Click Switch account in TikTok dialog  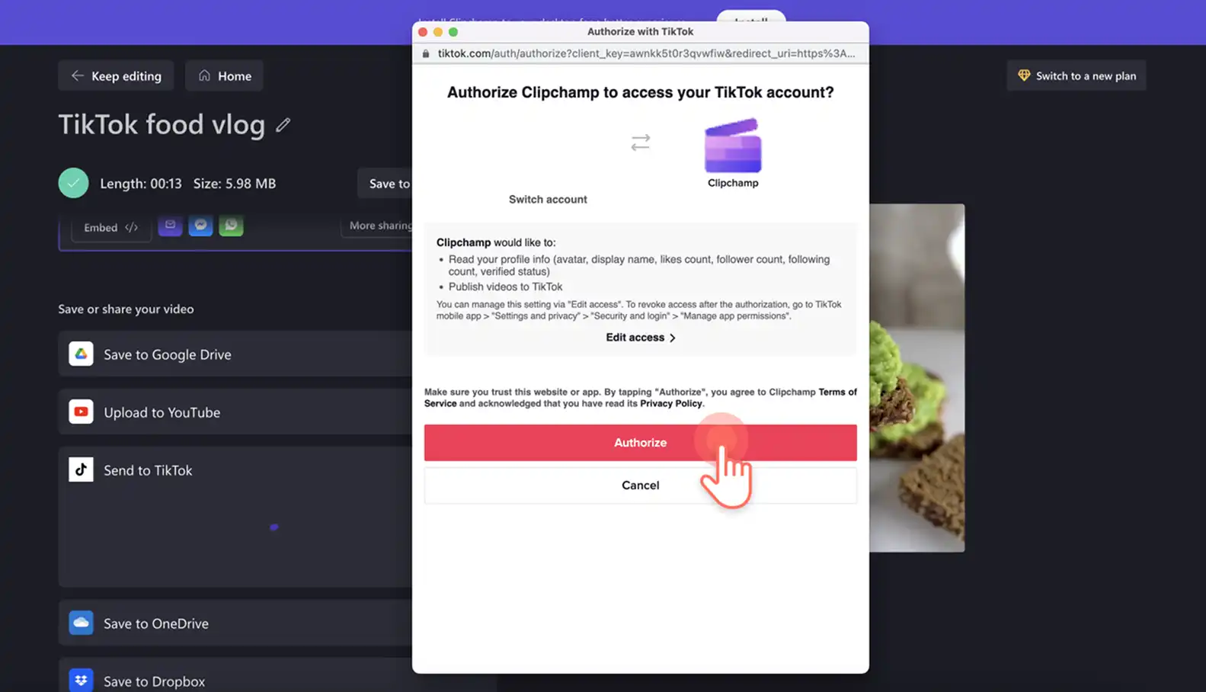click(548, 199)
